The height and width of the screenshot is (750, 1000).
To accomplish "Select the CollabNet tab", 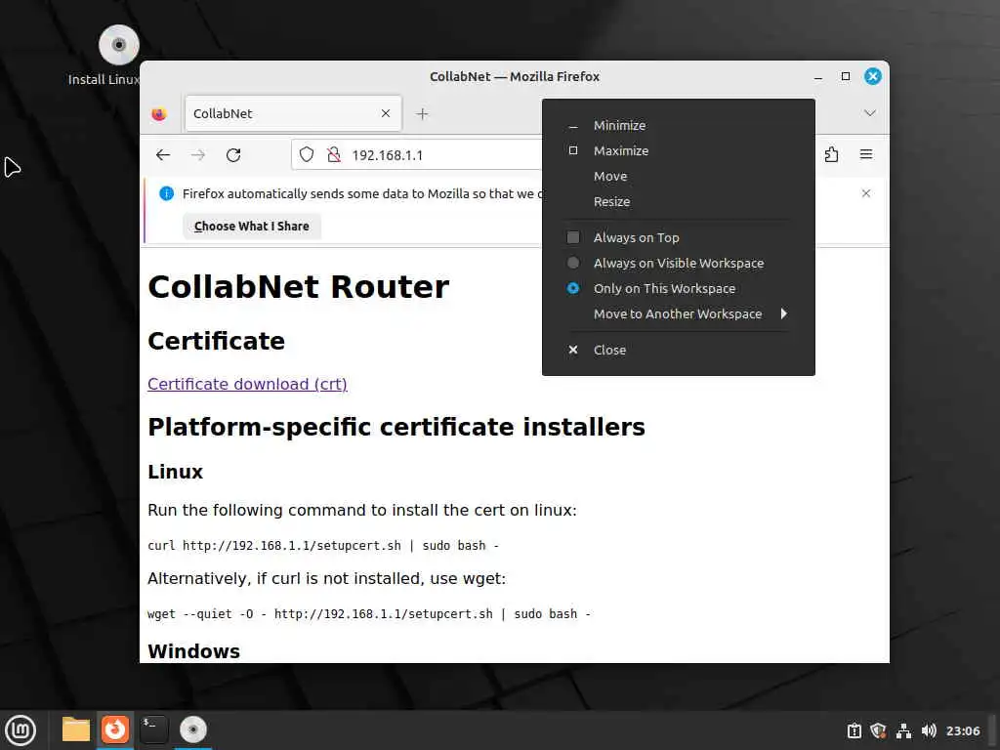I will tap(293, 113).
